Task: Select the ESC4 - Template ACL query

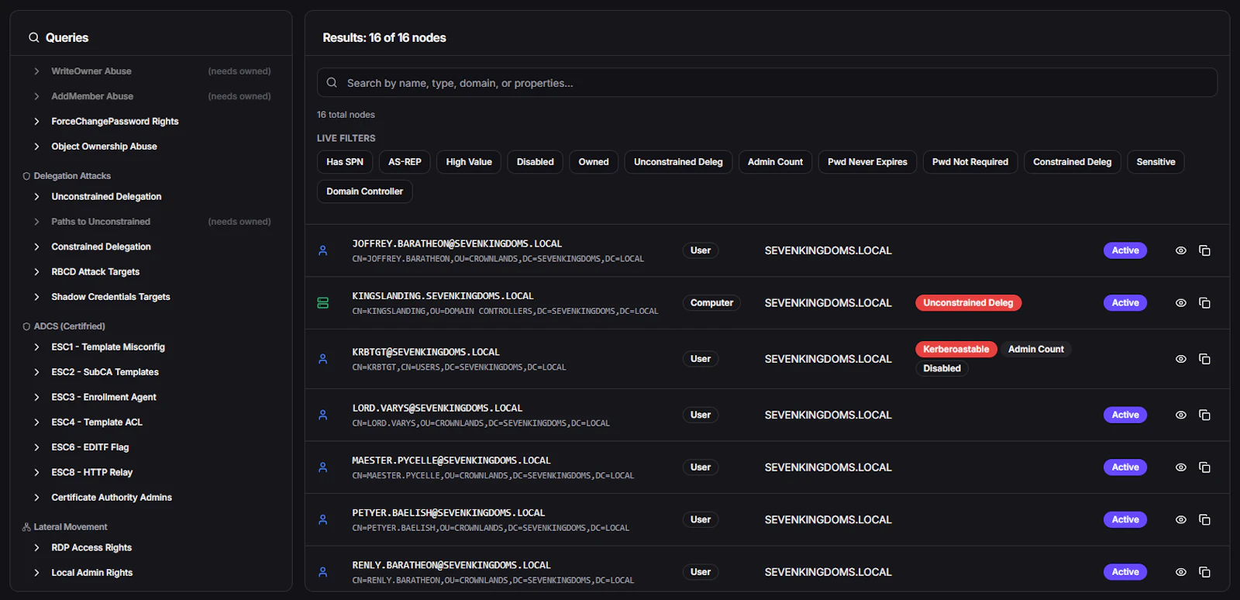Action: pos(97,422)
